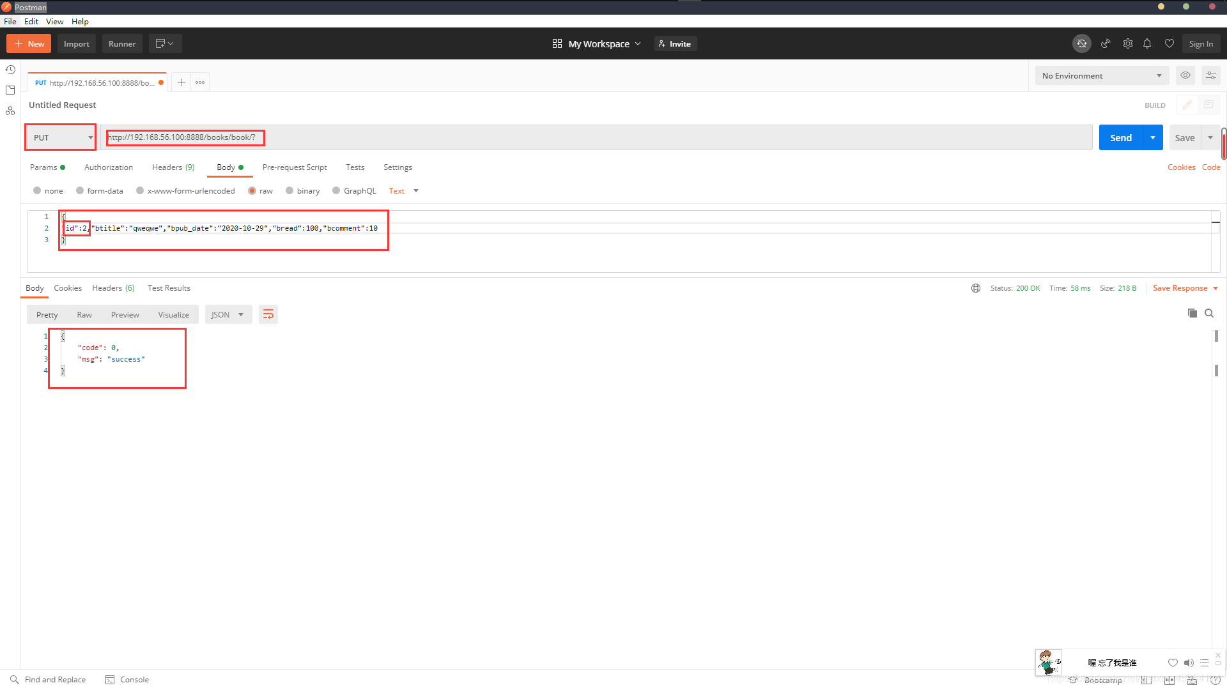Screen dimensions: 1227x690
Task: Expand the No Environment dropdown
Action: (1103, 76)
